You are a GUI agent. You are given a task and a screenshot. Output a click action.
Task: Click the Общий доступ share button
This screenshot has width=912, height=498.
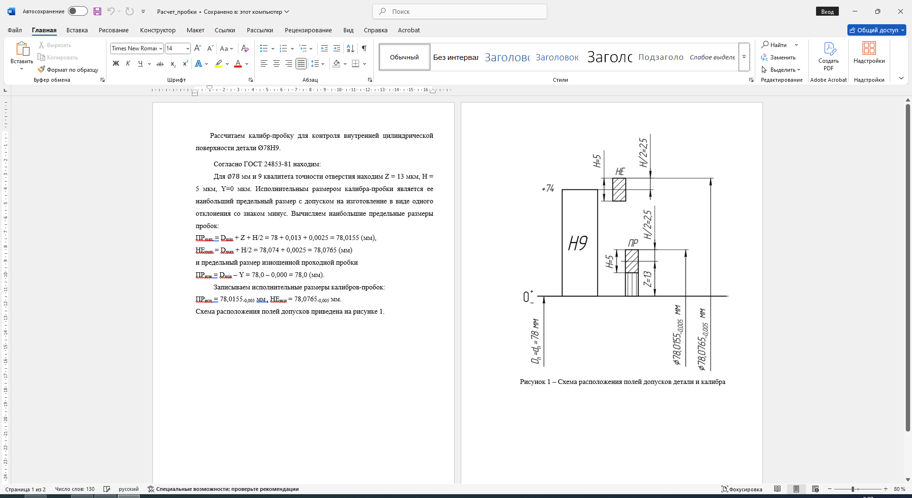pos(876,30)
